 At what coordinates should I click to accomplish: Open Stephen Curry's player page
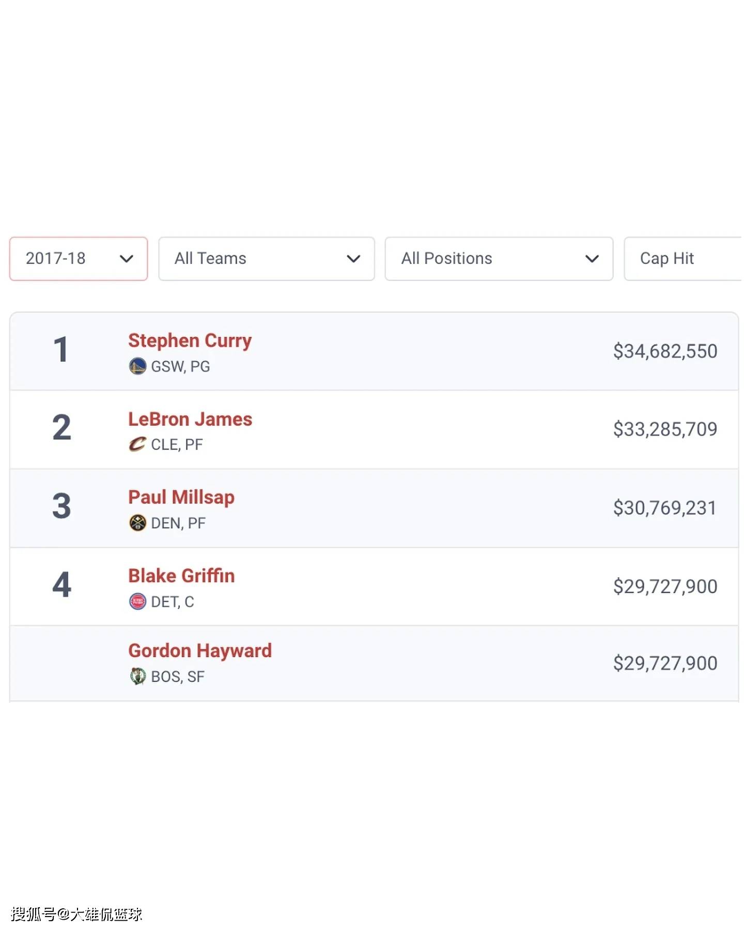tap(190, 340)
